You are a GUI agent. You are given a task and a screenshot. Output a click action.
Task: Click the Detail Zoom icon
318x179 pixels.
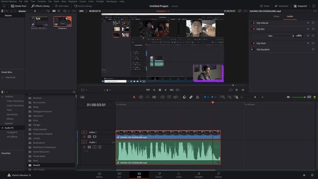[x=230, y=97]
